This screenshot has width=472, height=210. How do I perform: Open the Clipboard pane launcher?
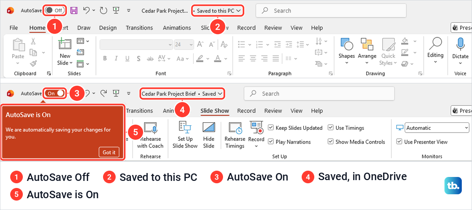coord(49,74)
